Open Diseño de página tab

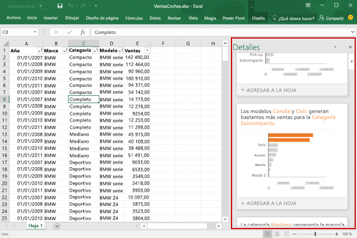tap(102, 18)
